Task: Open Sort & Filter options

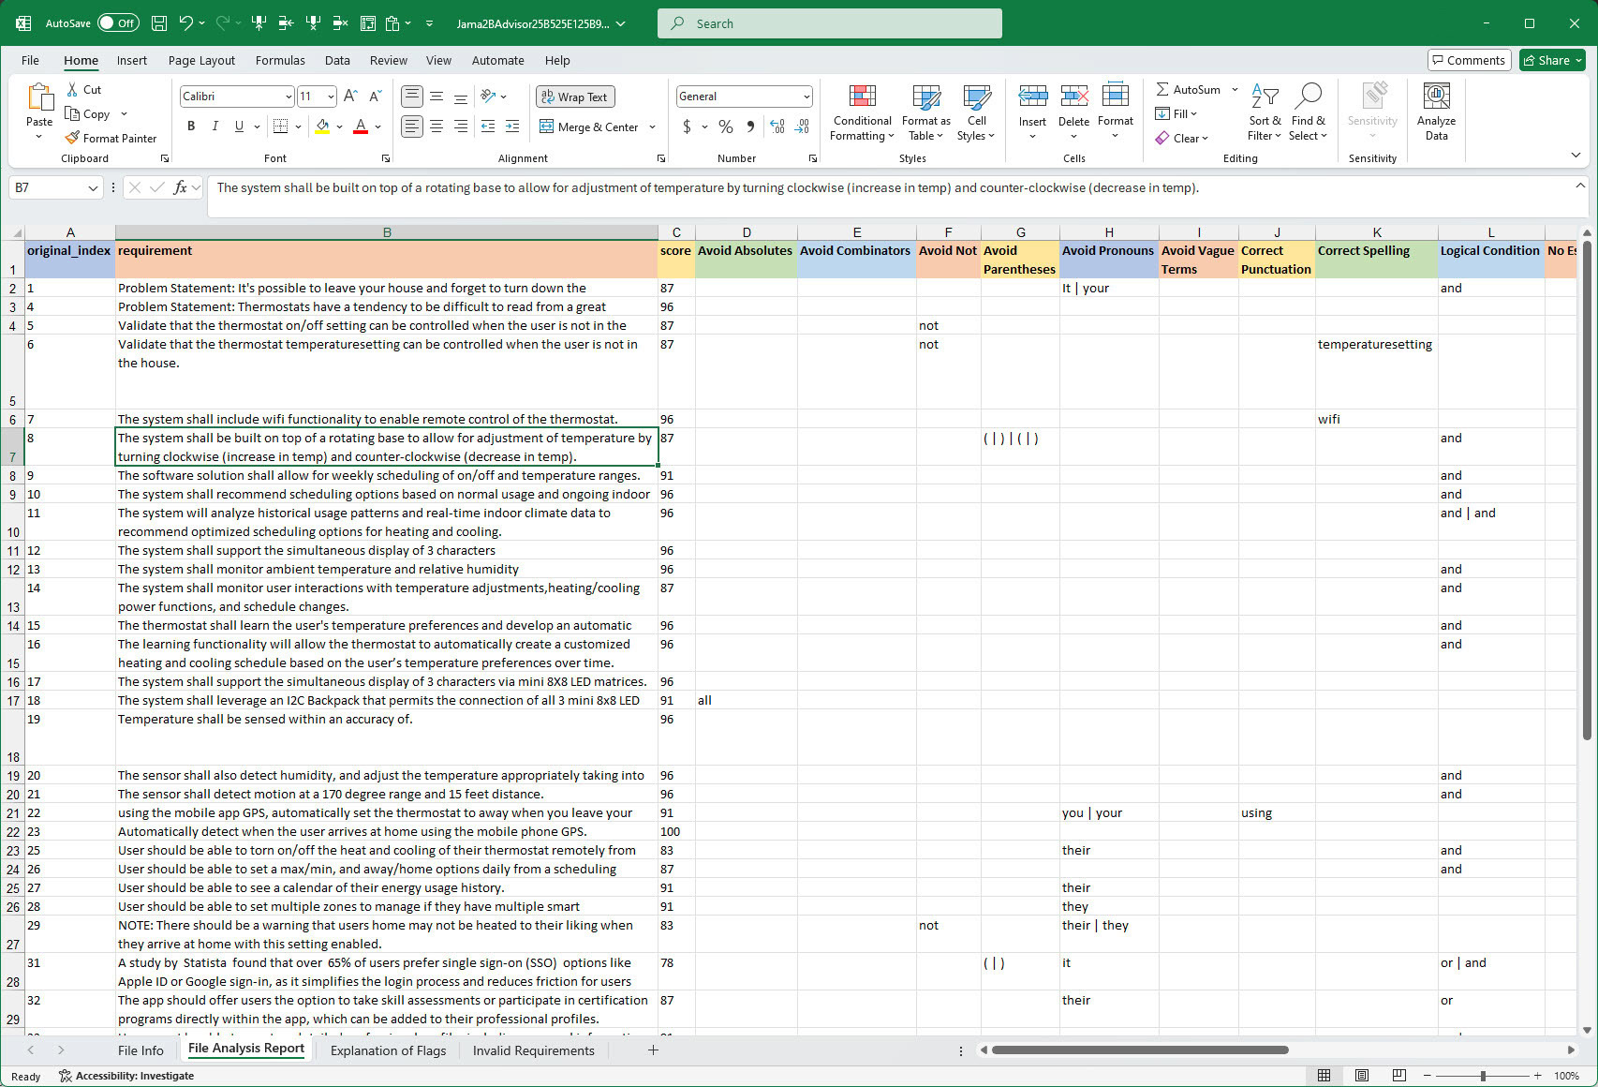Action: [1264, 112]
